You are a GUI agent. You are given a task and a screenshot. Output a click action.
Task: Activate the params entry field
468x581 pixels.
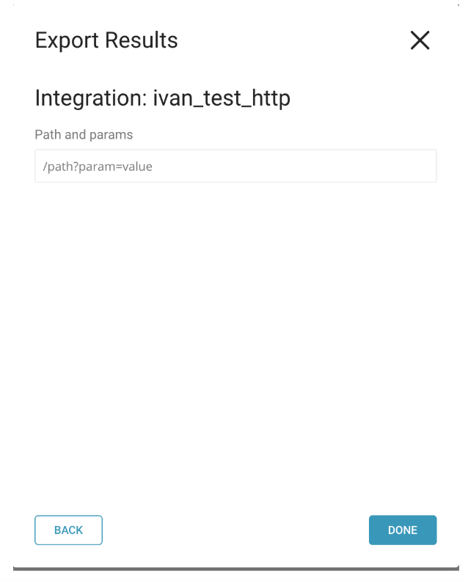point(235,167)
